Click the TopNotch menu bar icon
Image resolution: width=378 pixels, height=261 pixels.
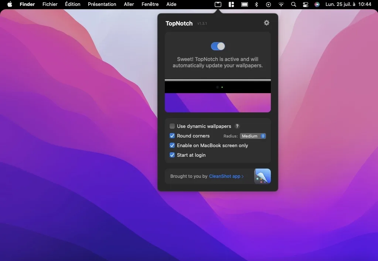tap(218, 4)
